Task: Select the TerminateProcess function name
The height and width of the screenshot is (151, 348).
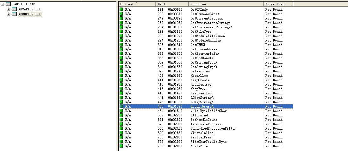Action: pos(206,124)
